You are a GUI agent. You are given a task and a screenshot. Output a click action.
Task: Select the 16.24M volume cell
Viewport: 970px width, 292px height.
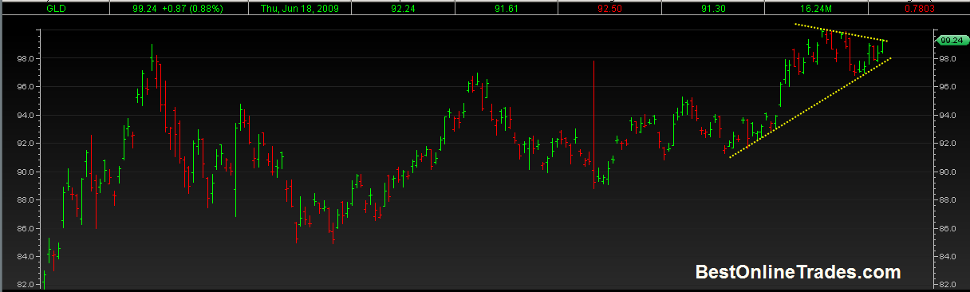point(815,8)
